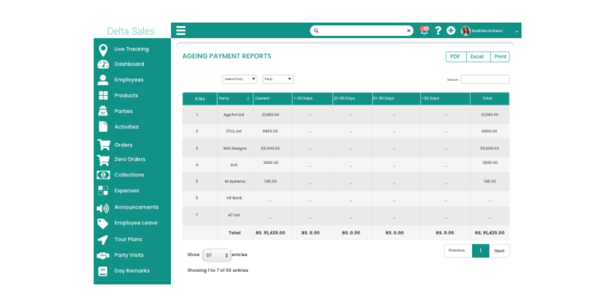Screen dimensions: 615x307
Task: Select the ALG party cell
Action: tap(236, 165)
